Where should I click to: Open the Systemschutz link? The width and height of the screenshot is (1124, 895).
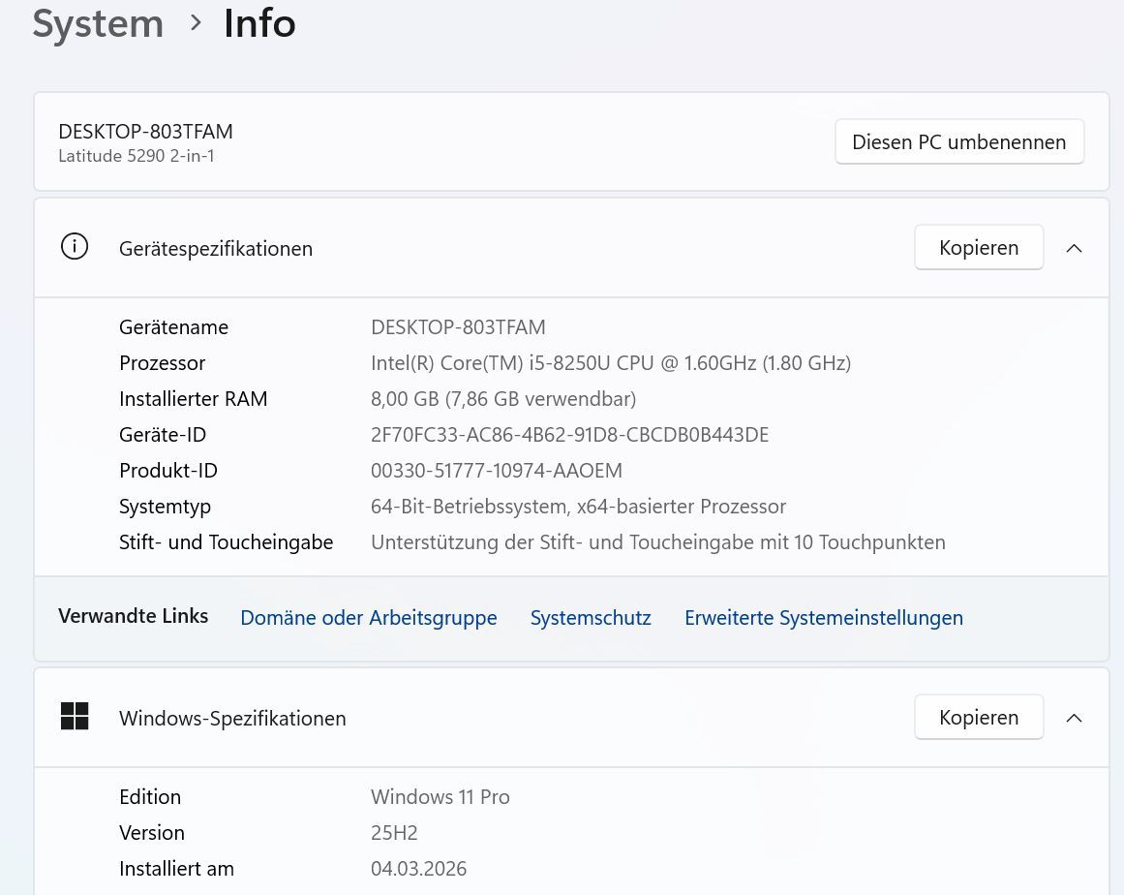click(591, 618)
